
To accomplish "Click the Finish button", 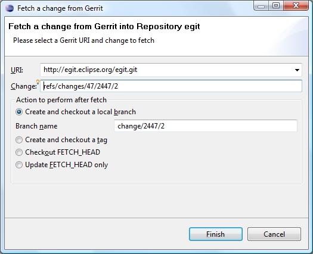I will pyautogui.click(x=216, y=234).
